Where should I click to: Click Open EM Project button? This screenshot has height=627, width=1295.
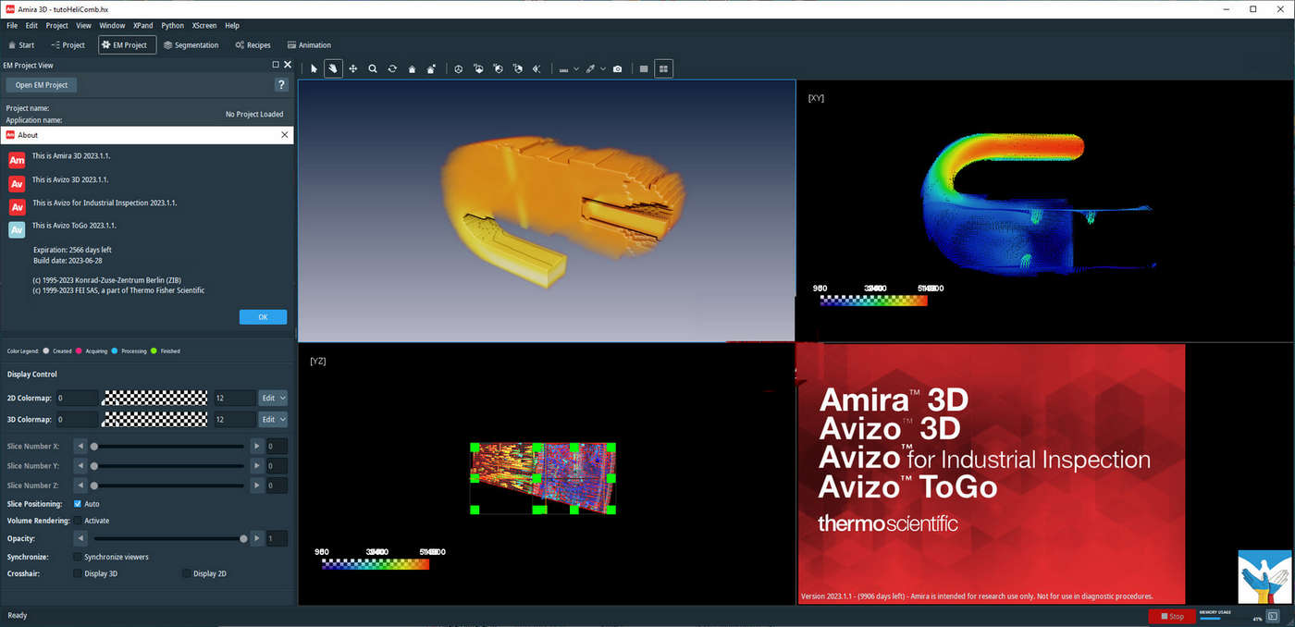[42, 85]
